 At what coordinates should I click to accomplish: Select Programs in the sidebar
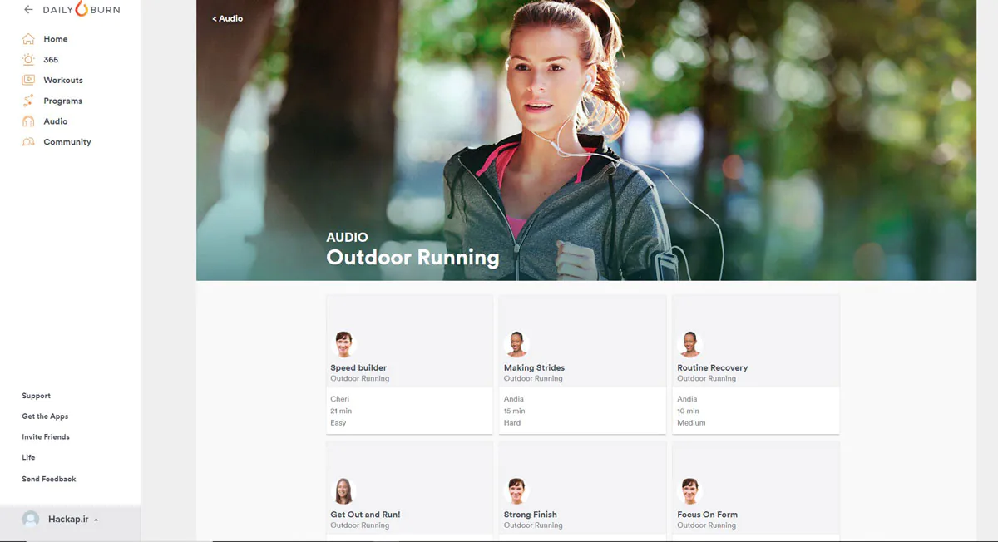[63, 101]
